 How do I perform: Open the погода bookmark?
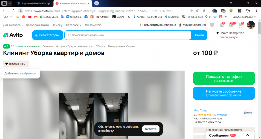pyautogui.click(x=139, y=17)
